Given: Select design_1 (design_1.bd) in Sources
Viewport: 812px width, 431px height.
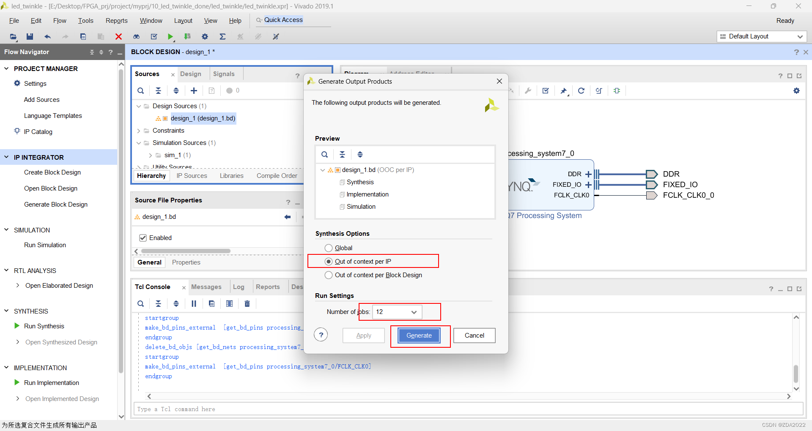Looking at the screenshot, I should [203, 118].
